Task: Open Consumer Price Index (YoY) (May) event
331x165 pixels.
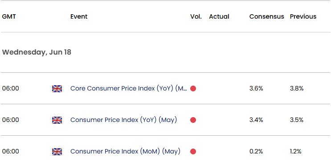Action: click(123, 120)
